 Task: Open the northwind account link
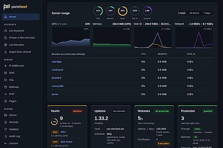[x=57, y=70]
